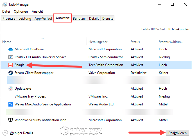Viewport: 192px width, 140px height.
Task: Click the Weniger Details link
Action: click(x=21, y=133)
